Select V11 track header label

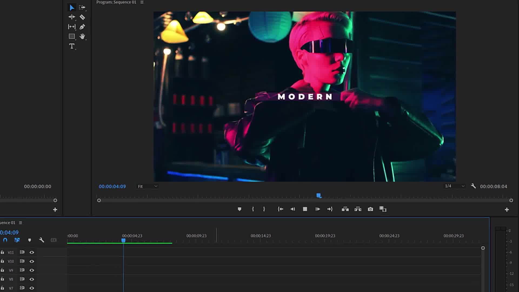click(11, 253)
